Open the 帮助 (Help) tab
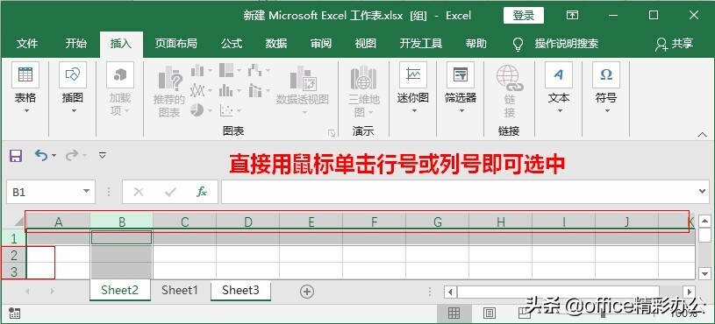This screenshot has width=715, height=324. pyautogui.click(x=476, y=44)
